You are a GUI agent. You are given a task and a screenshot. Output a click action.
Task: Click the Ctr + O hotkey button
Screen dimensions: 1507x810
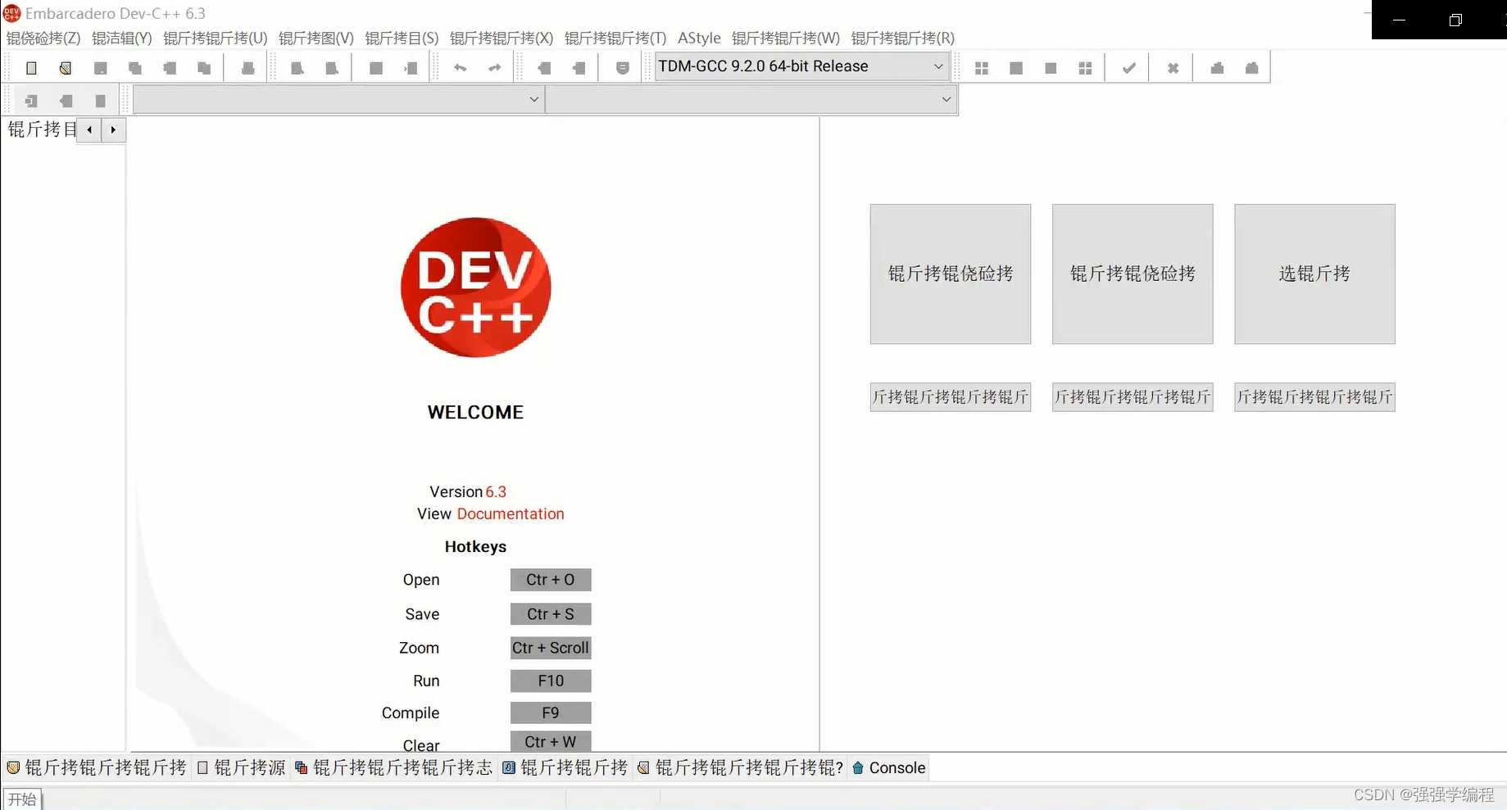click(x=550, y=579)
